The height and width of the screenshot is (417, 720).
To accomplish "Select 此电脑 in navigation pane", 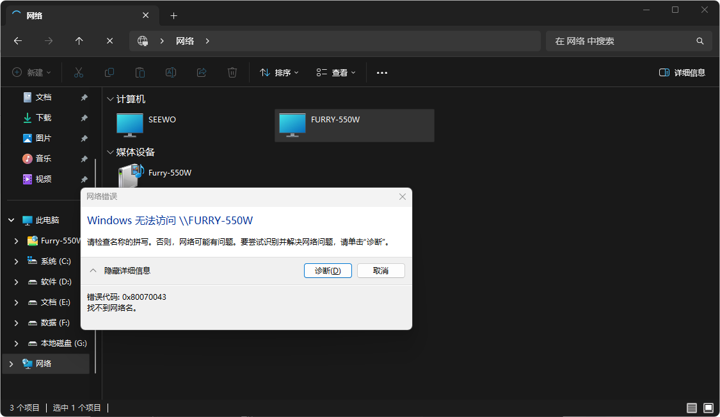I will (47, 220).
